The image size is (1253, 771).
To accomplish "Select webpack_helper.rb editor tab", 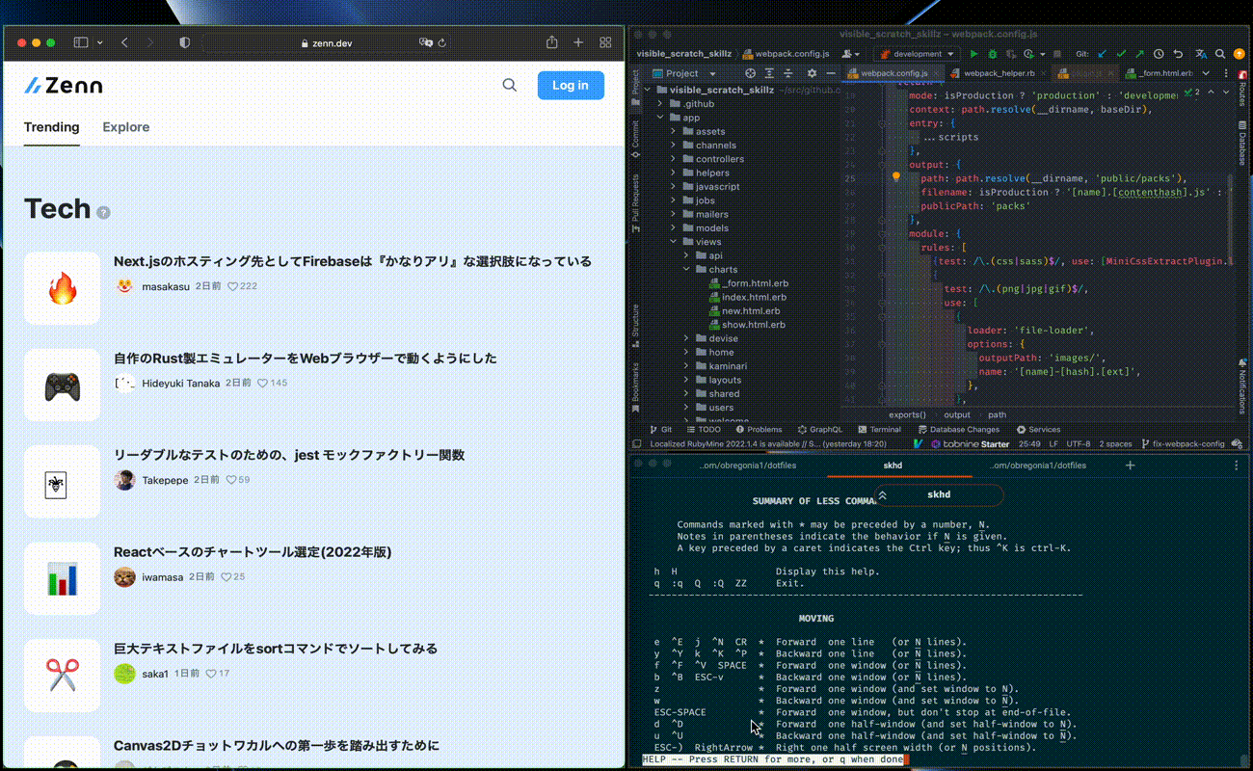I will coord(1000,73).
